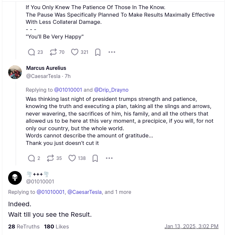Like the post with 321 likes
226x235 pixels.
(75, 52)
